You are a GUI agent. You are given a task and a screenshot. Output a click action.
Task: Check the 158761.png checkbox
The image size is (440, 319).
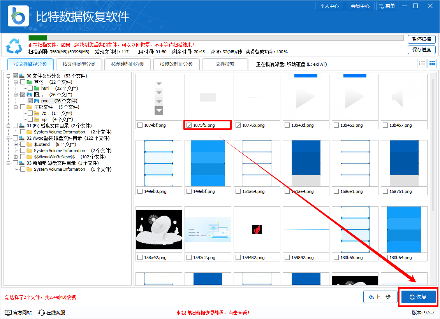(x=385, y=191)
